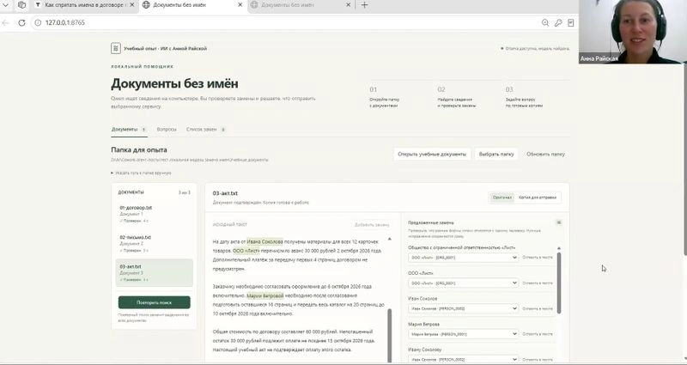Image resolution: width=687 pixels, height=365 pixels.
Task: Click the '3 из 3' documents counter
Action: [x=185, y=192]
